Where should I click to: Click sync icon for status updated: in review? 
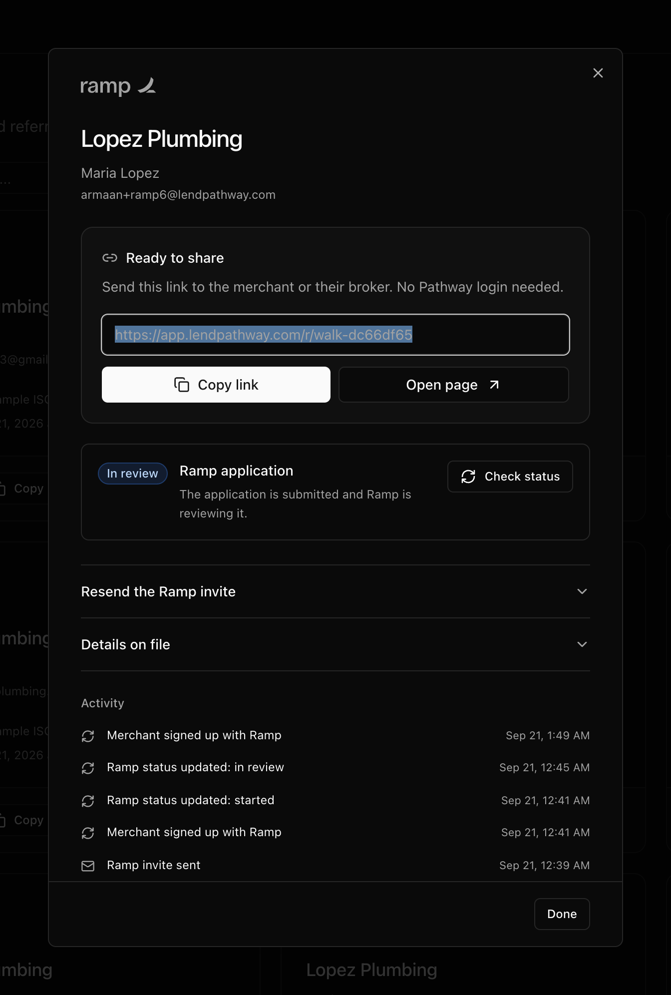click(x=88, y=768)
